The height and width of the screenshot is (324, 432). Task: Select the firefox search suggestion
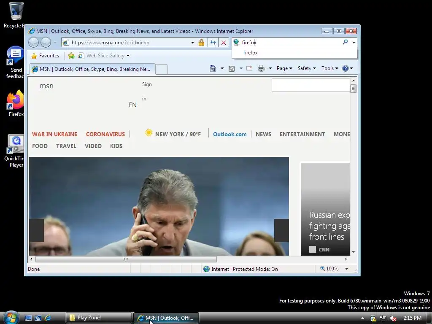click(294, 53)
